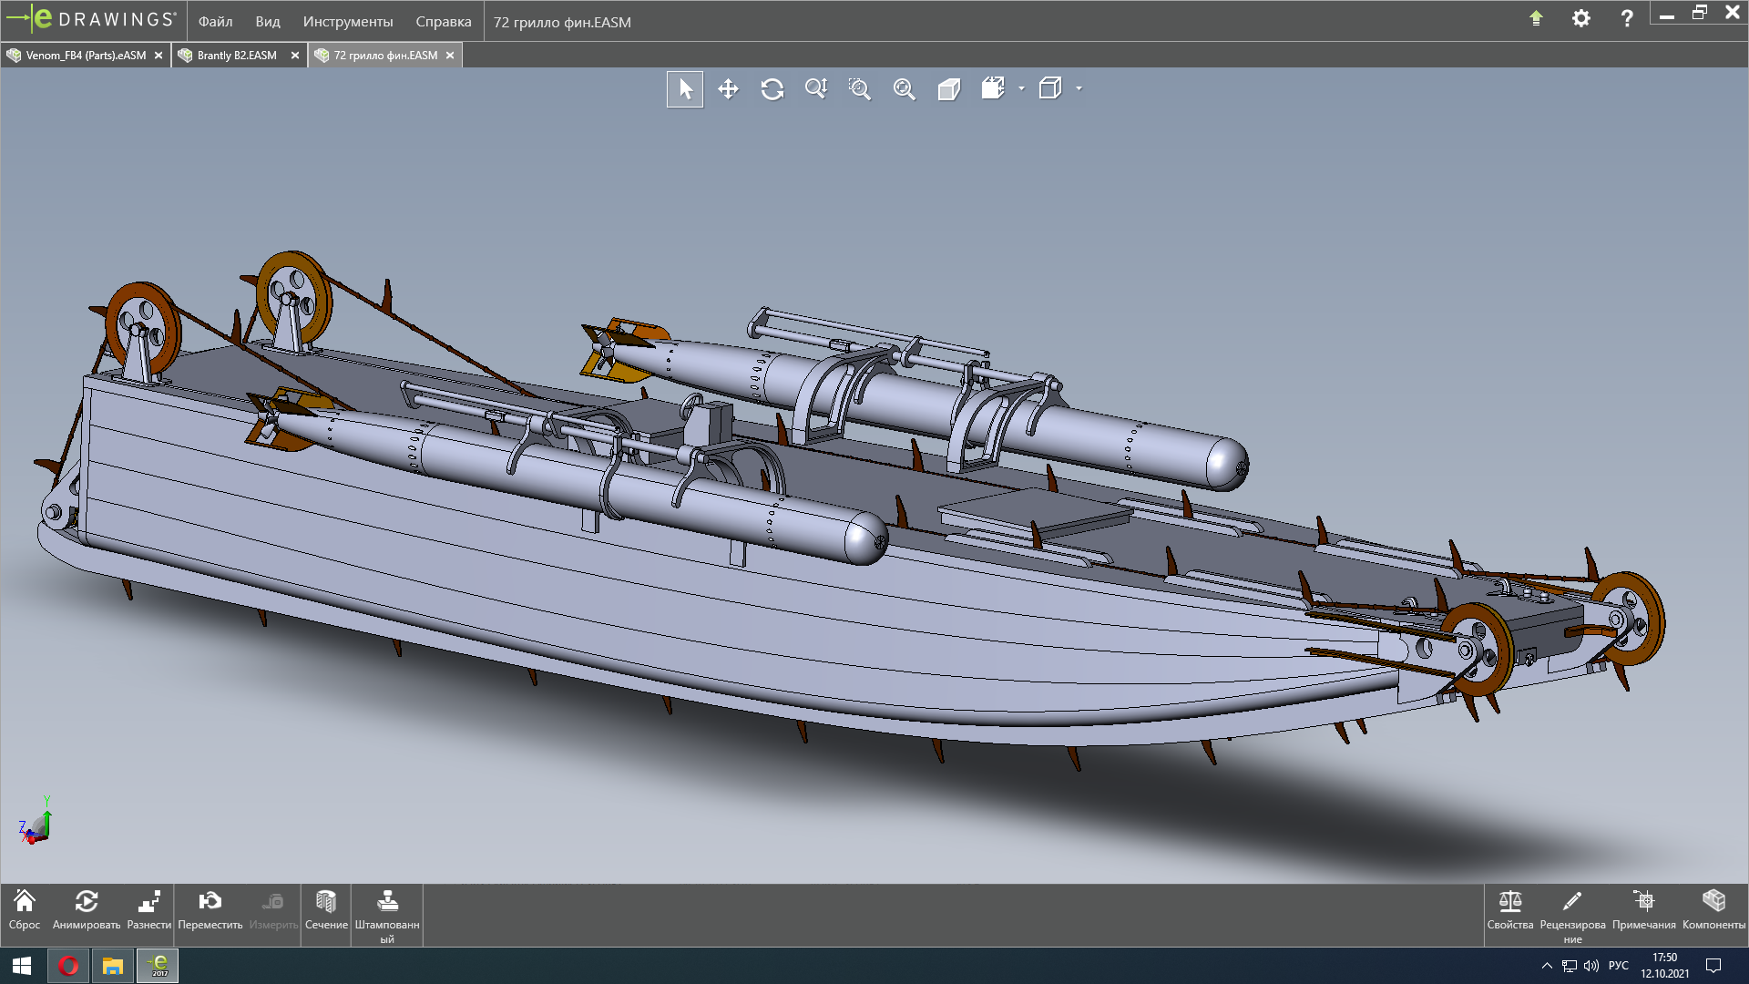Open the Windows Start menu
Image resolution: width=1749 pixels, height=984 pixels.
click(22, 966)
